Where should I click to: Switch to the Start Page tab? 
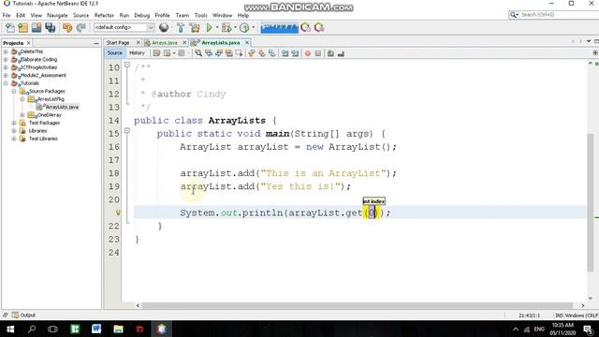[118, 43]
